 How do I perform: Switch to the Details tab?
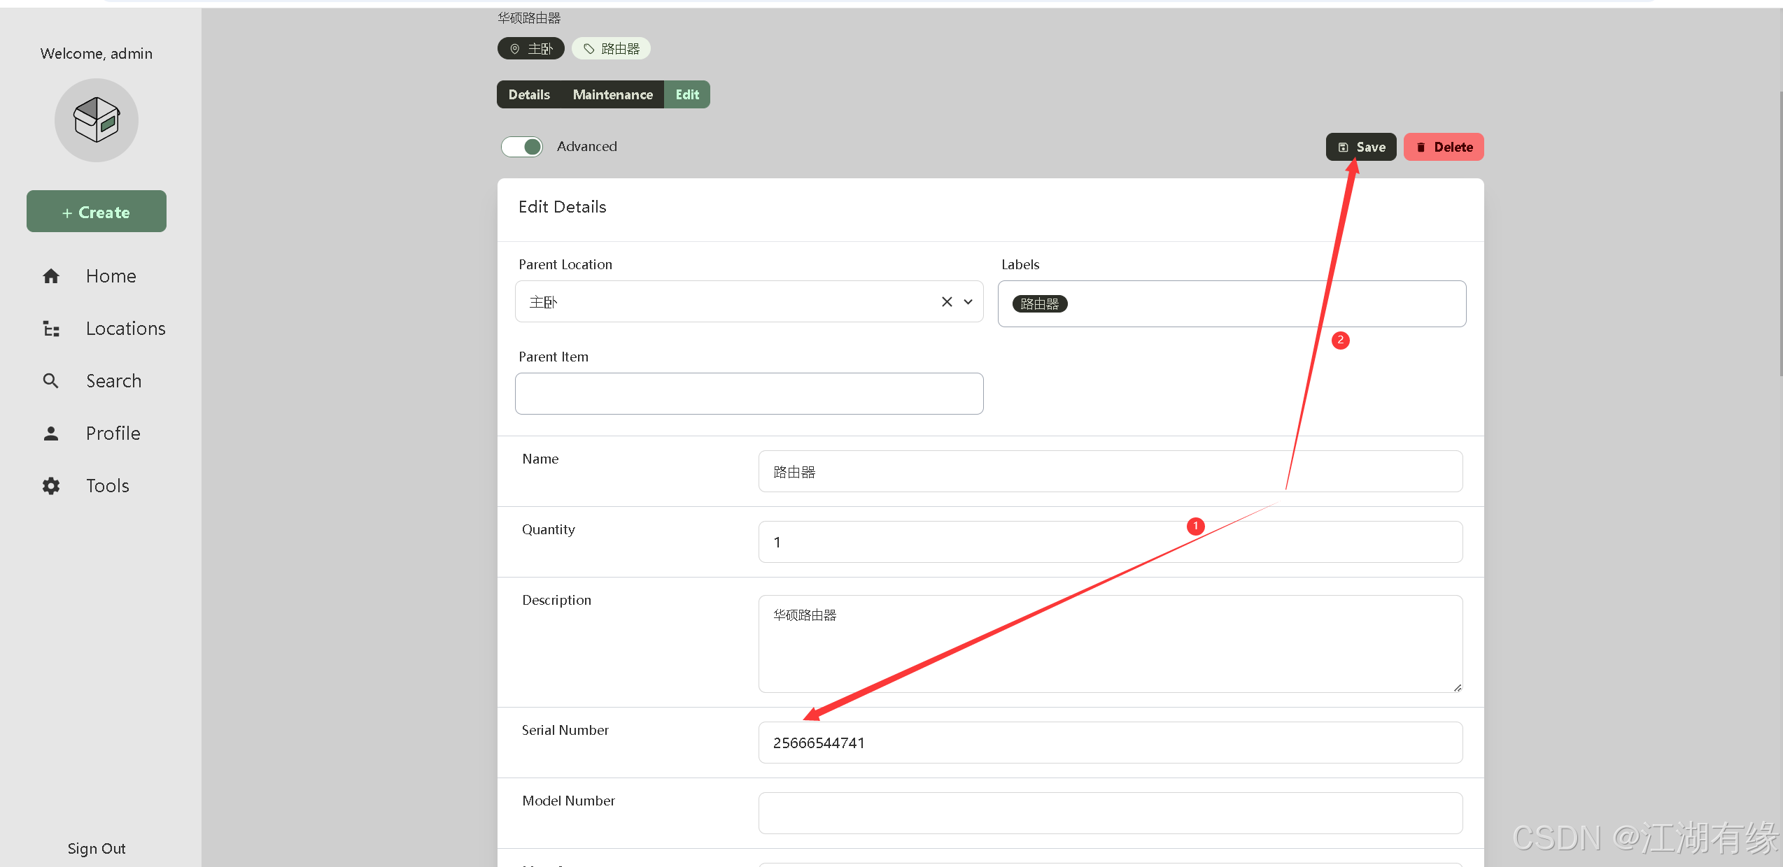529,95
